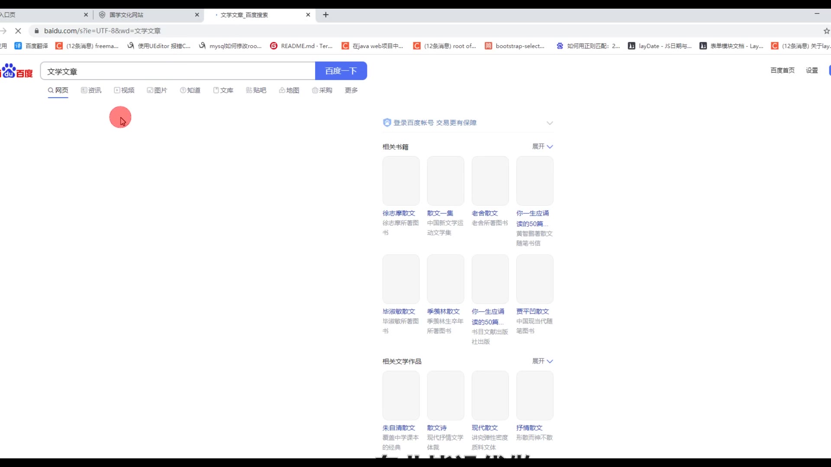Open the 贾平凹散文 book link

[x=533, y=311]
